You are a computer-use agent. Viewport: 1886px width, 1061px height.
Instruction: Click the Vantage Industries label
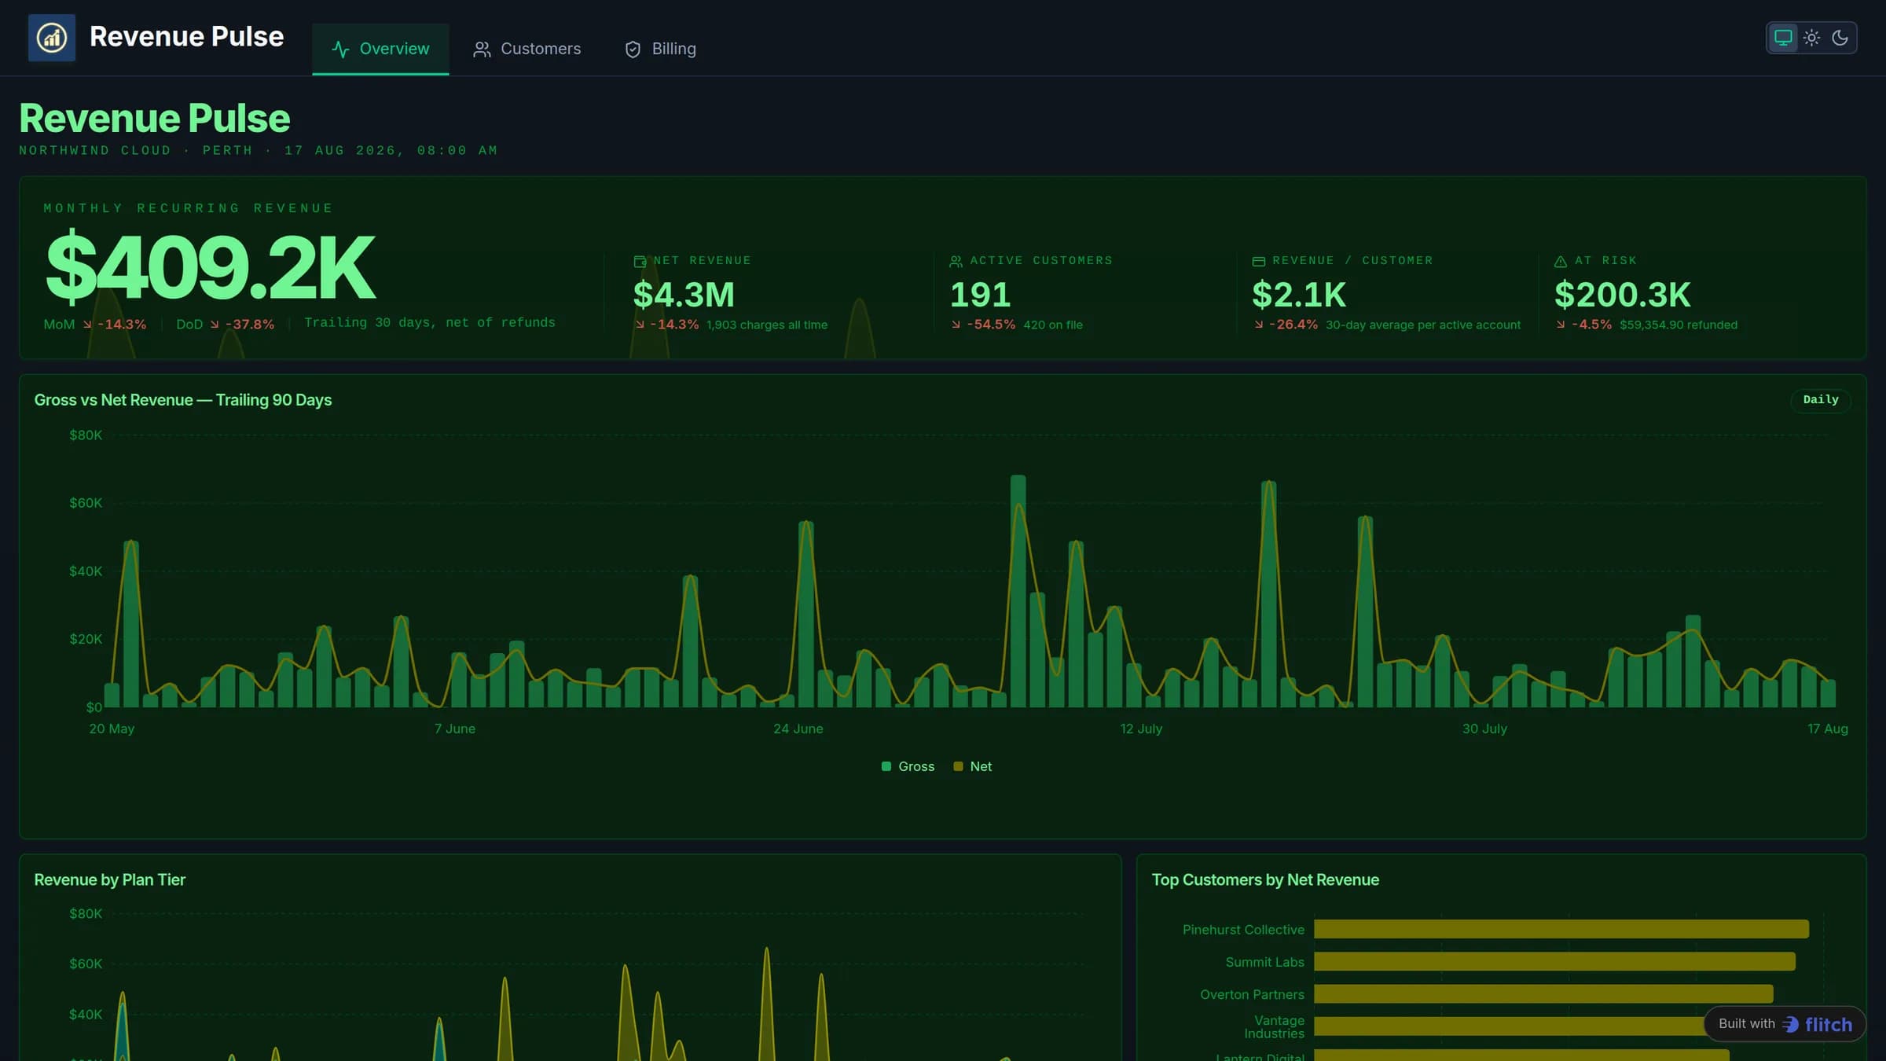click(x=1274, y=1026)
